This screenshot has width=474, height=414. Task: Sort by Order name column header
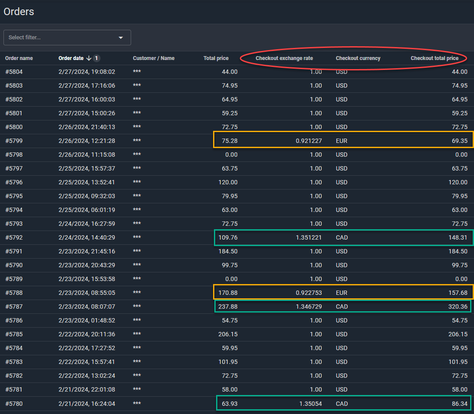click(19, 58)
